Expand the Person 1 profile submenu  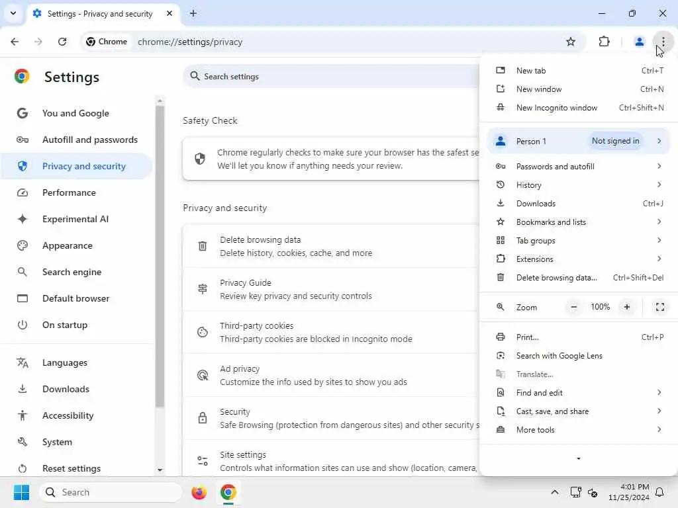pos(659,141)
